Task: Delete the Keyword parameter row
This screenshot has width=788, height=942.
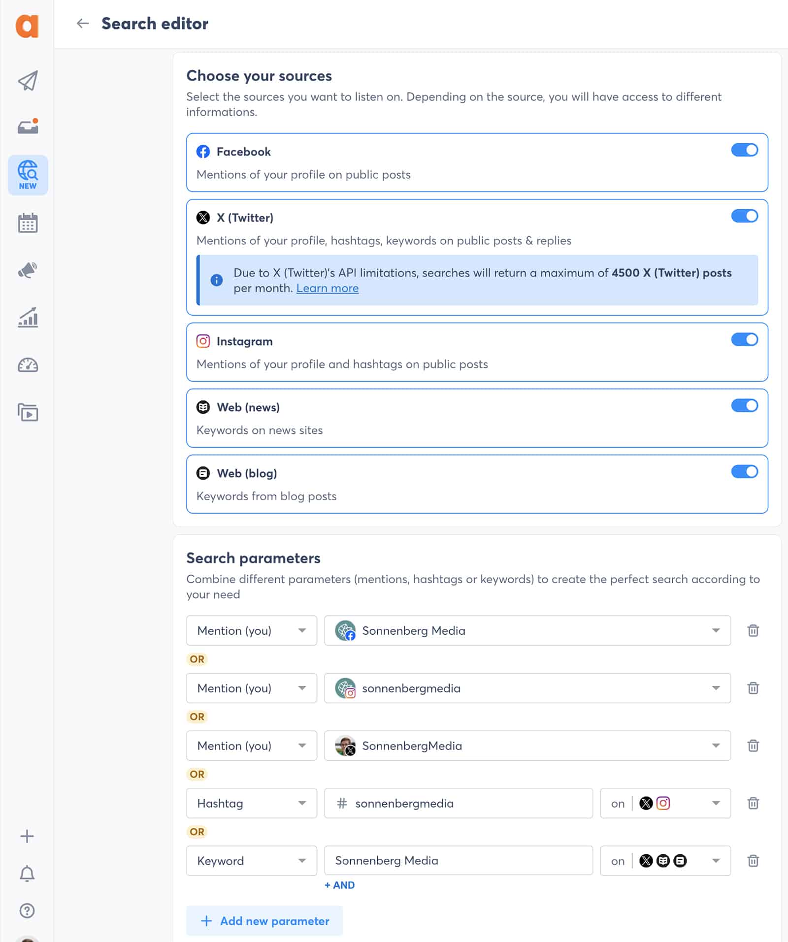Action: point(753,861)
